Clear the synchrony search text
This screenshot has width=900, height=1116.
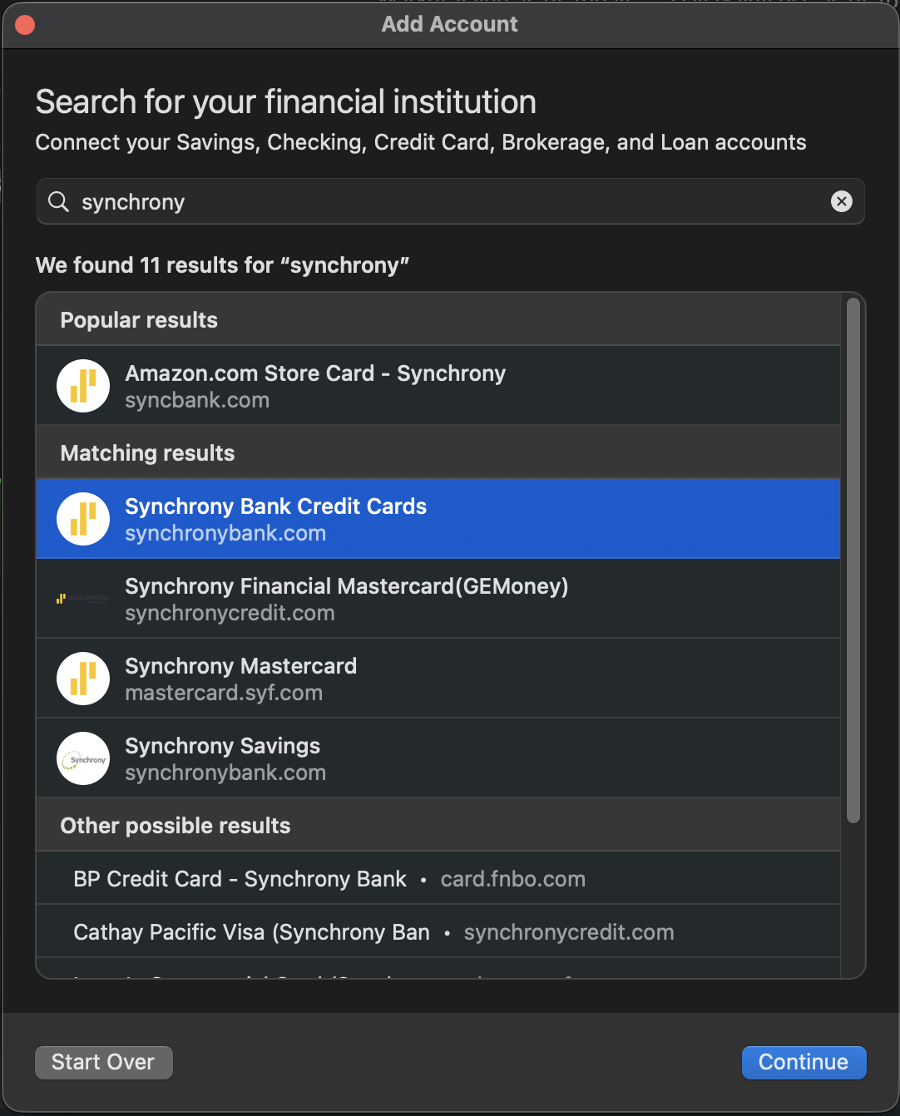click(x=842, y=201)
